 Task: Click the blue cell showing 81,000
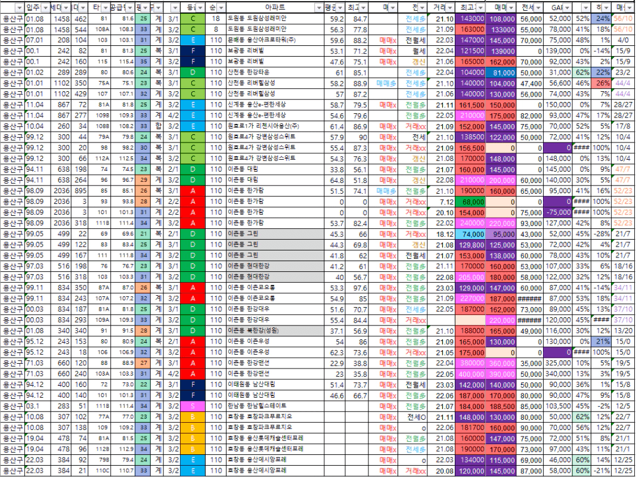click(501, 72)
